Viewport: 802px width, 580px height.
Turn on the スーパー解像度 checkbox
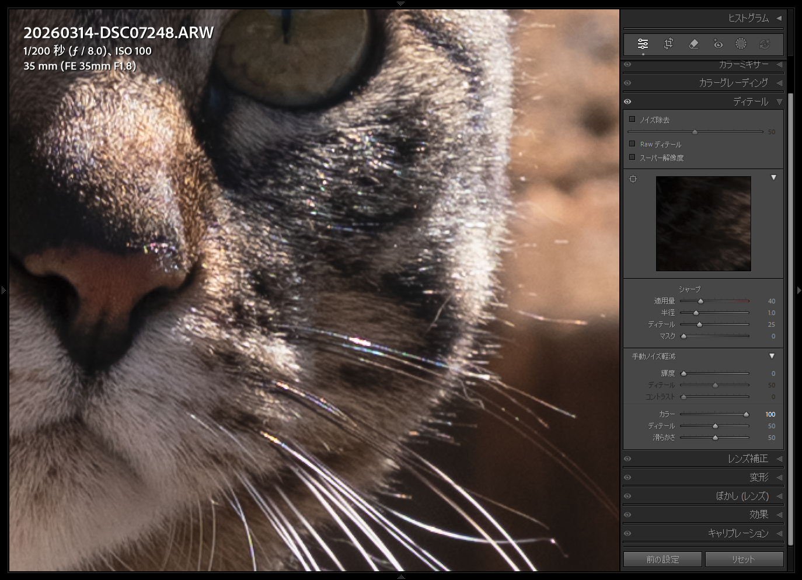(x=632, y=157)
